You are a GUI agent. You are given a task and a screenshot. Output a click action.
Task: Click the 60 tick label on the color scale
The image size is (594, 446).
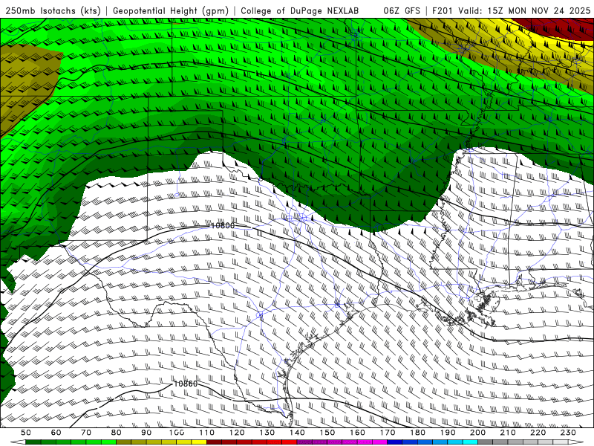[56, 433]
